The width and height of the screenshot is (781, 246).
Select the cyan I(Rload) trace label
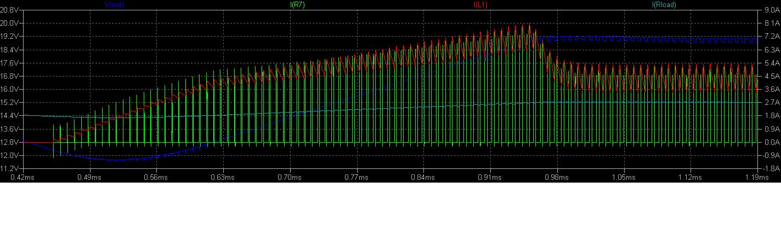tap(664, 5)
